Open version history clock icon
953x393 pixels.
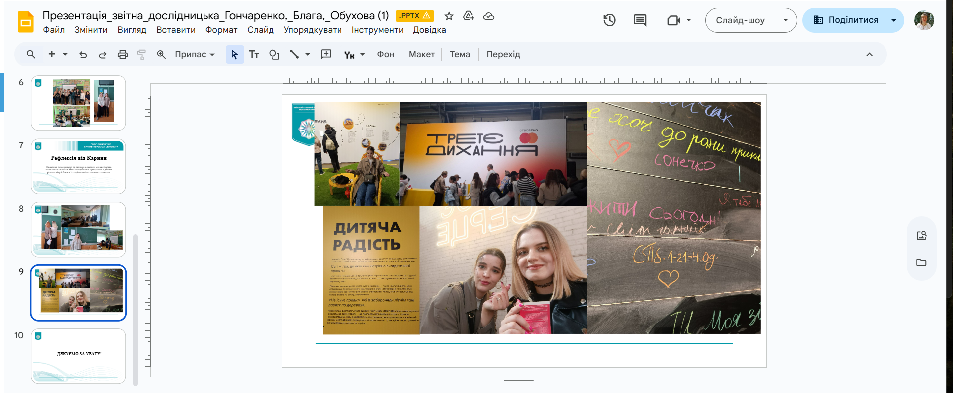[x=609, y=20]
